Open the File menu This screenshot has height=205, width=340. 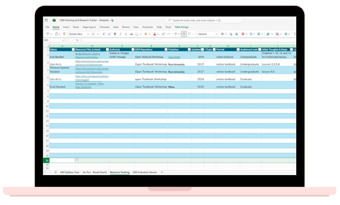point(47,27)
